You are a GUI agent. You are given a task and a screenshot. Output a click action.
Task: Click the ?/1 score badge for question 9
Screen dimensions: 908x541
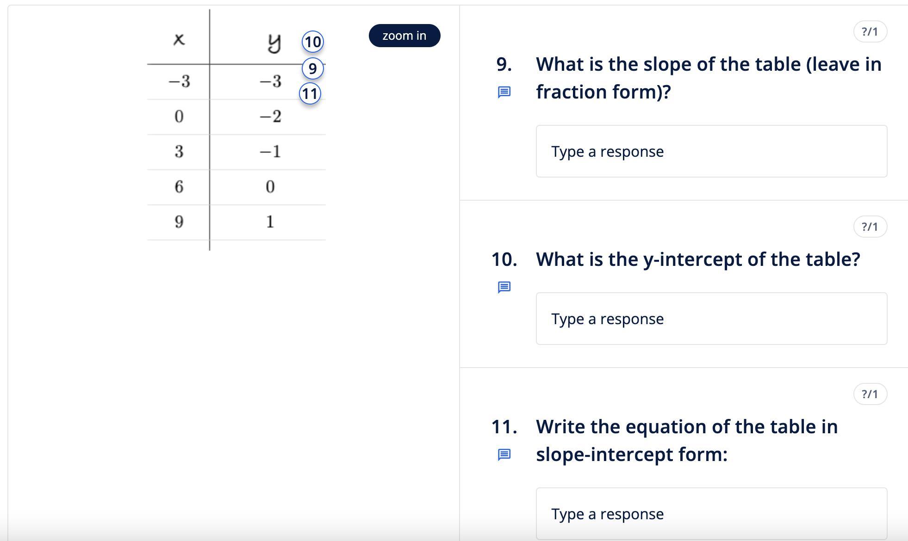870,32
